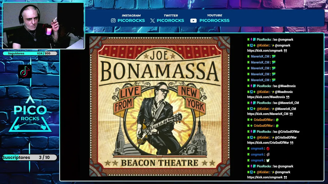This screenshot has width=328, height=184.
Task: Click the grey emote in cmgmark's message
Action: (268, 155)
